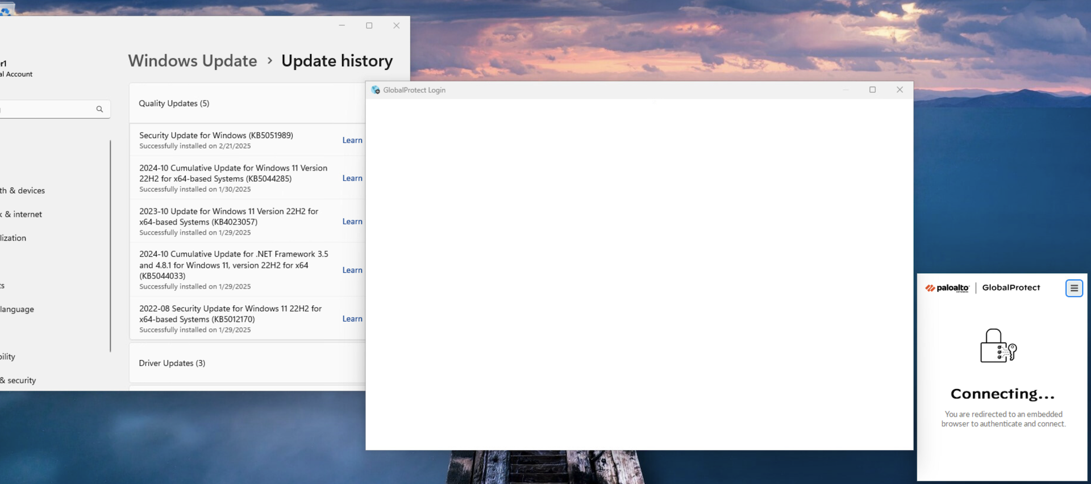Open the GlobalProtect hamburger menu
Image resolution: width=1091 pixels, height=484 pixels.
(x=1074, y=288)
